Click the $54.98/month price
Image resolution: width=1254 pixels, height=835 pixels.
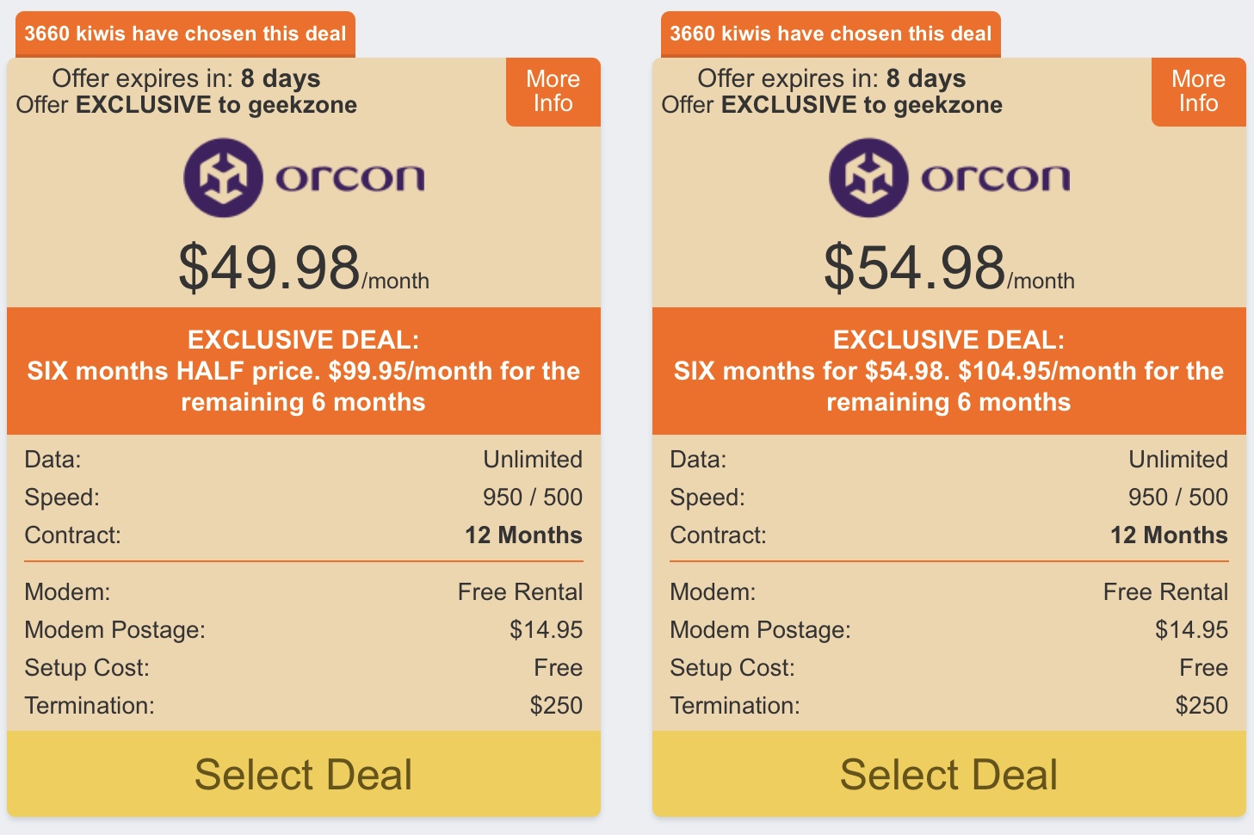pos(948,268)
